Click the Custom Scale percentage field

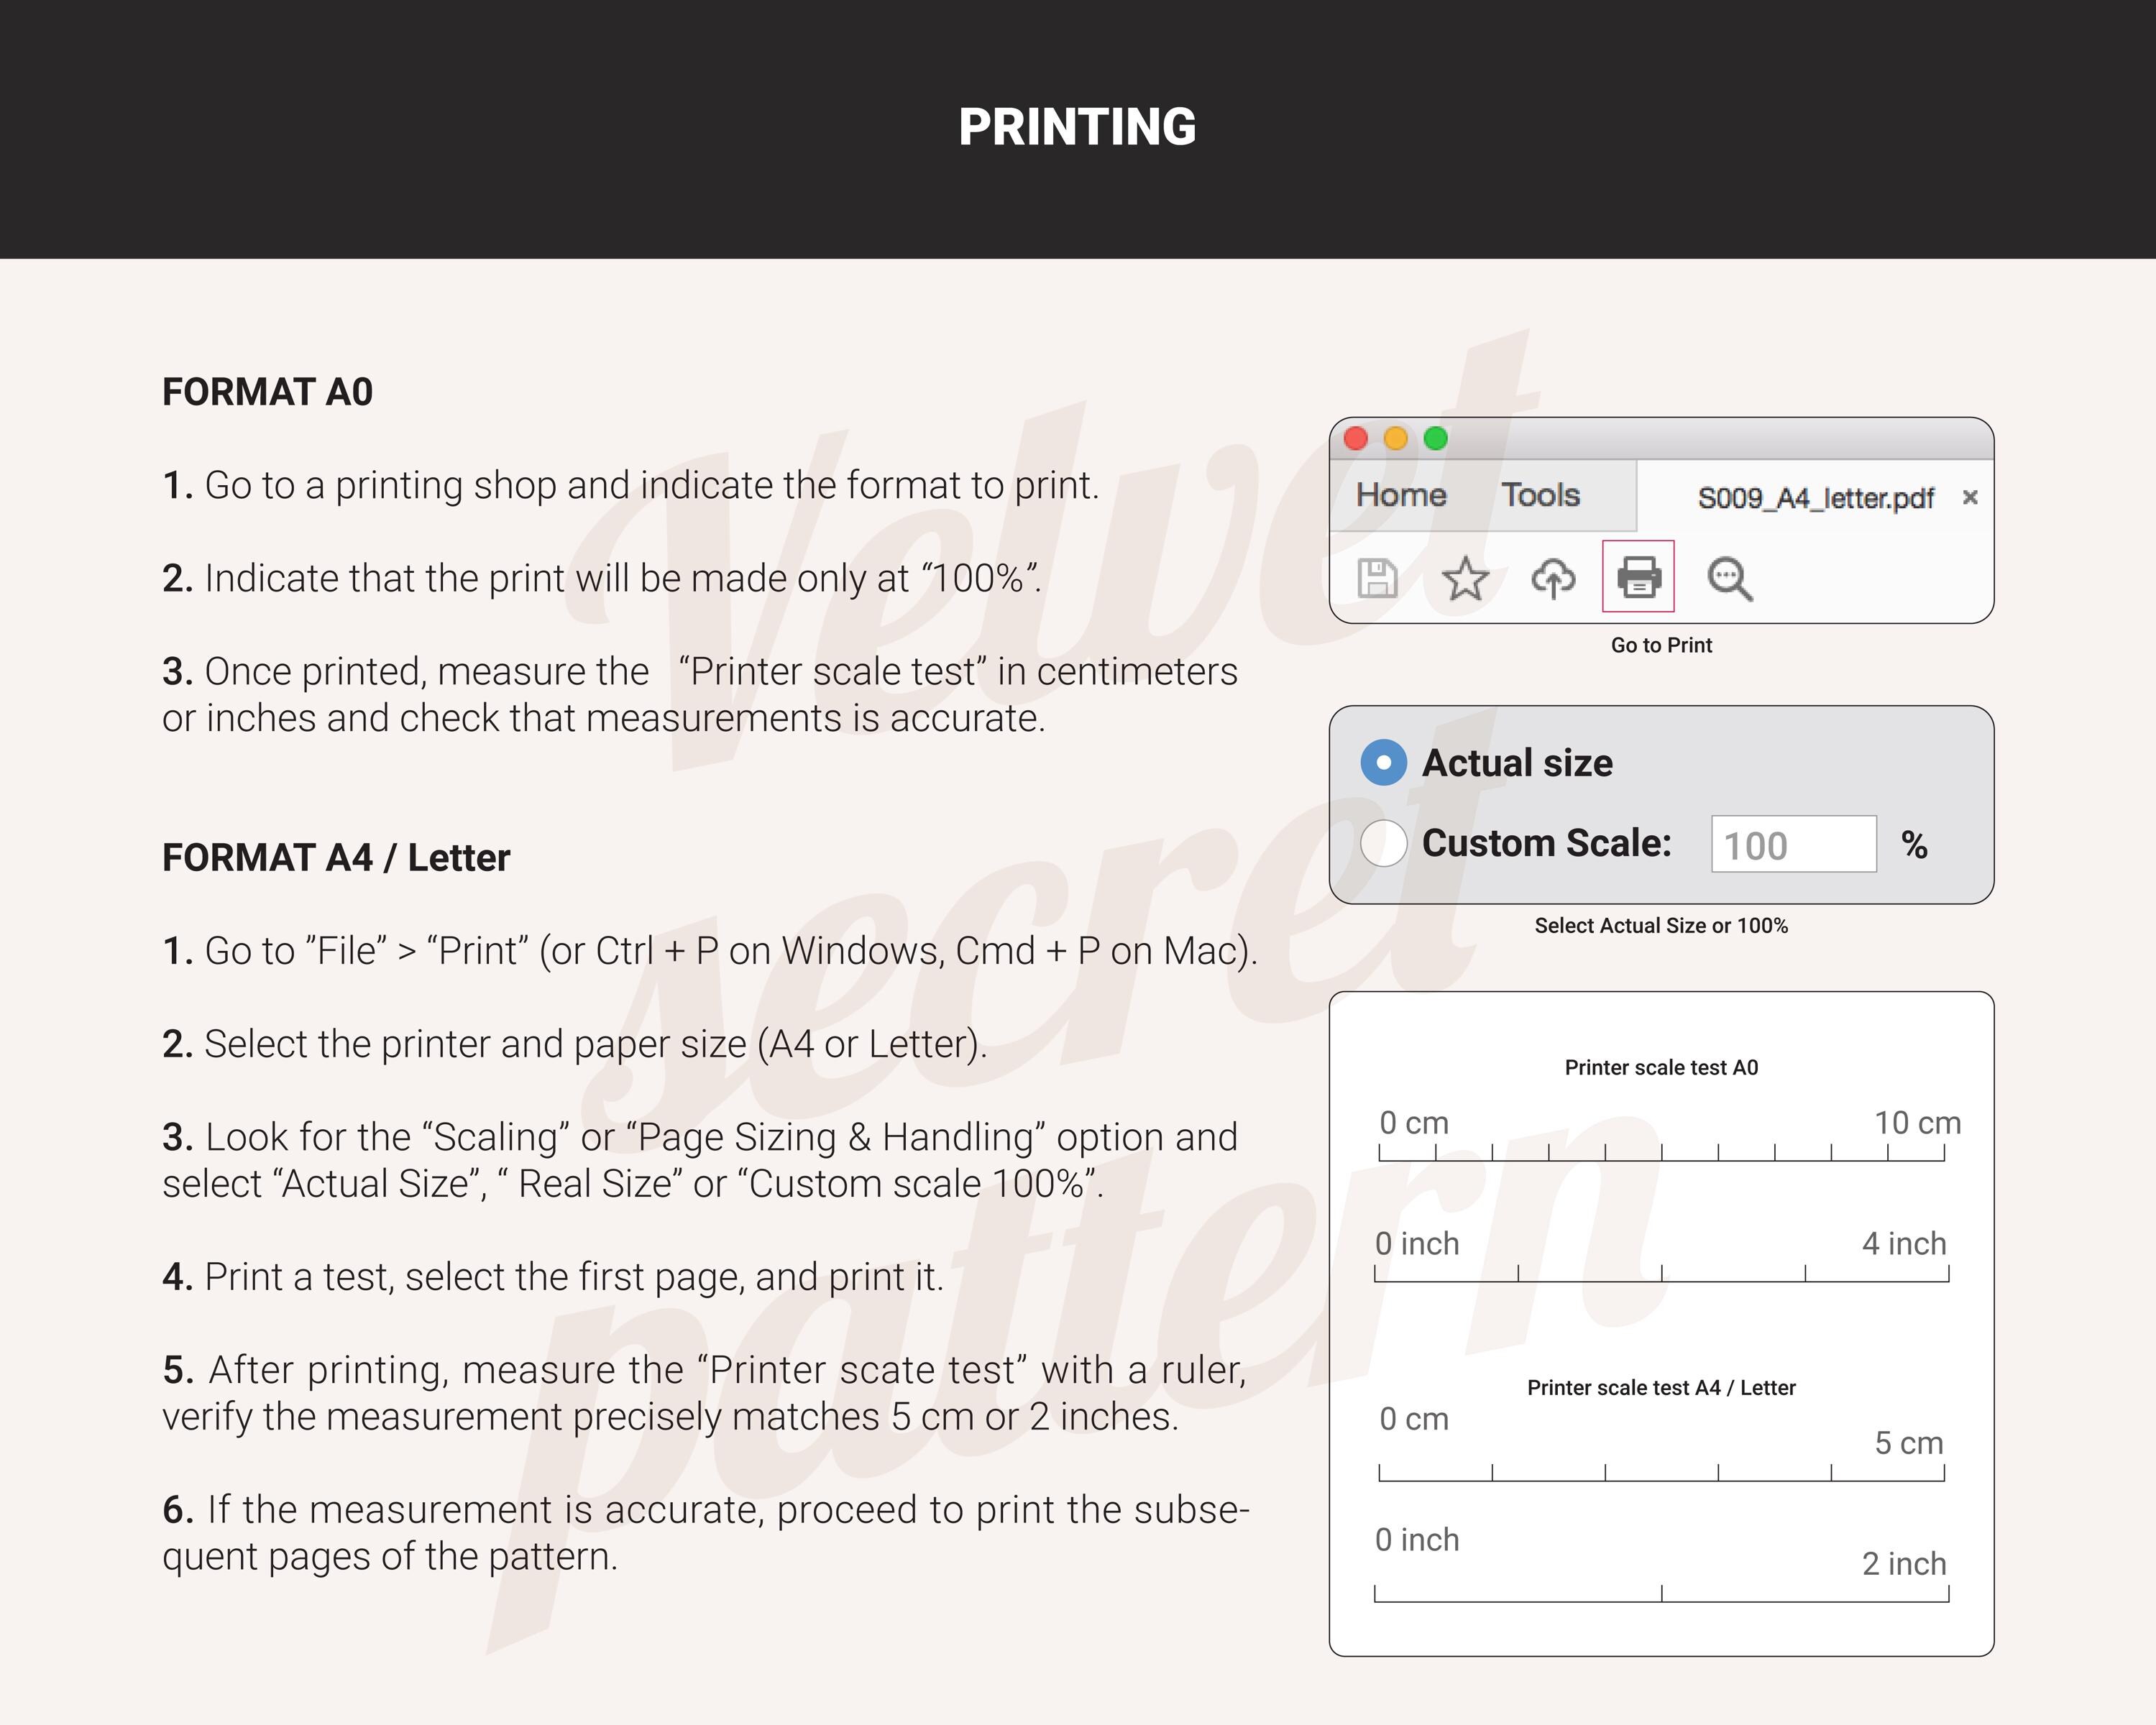point(1794,844)
